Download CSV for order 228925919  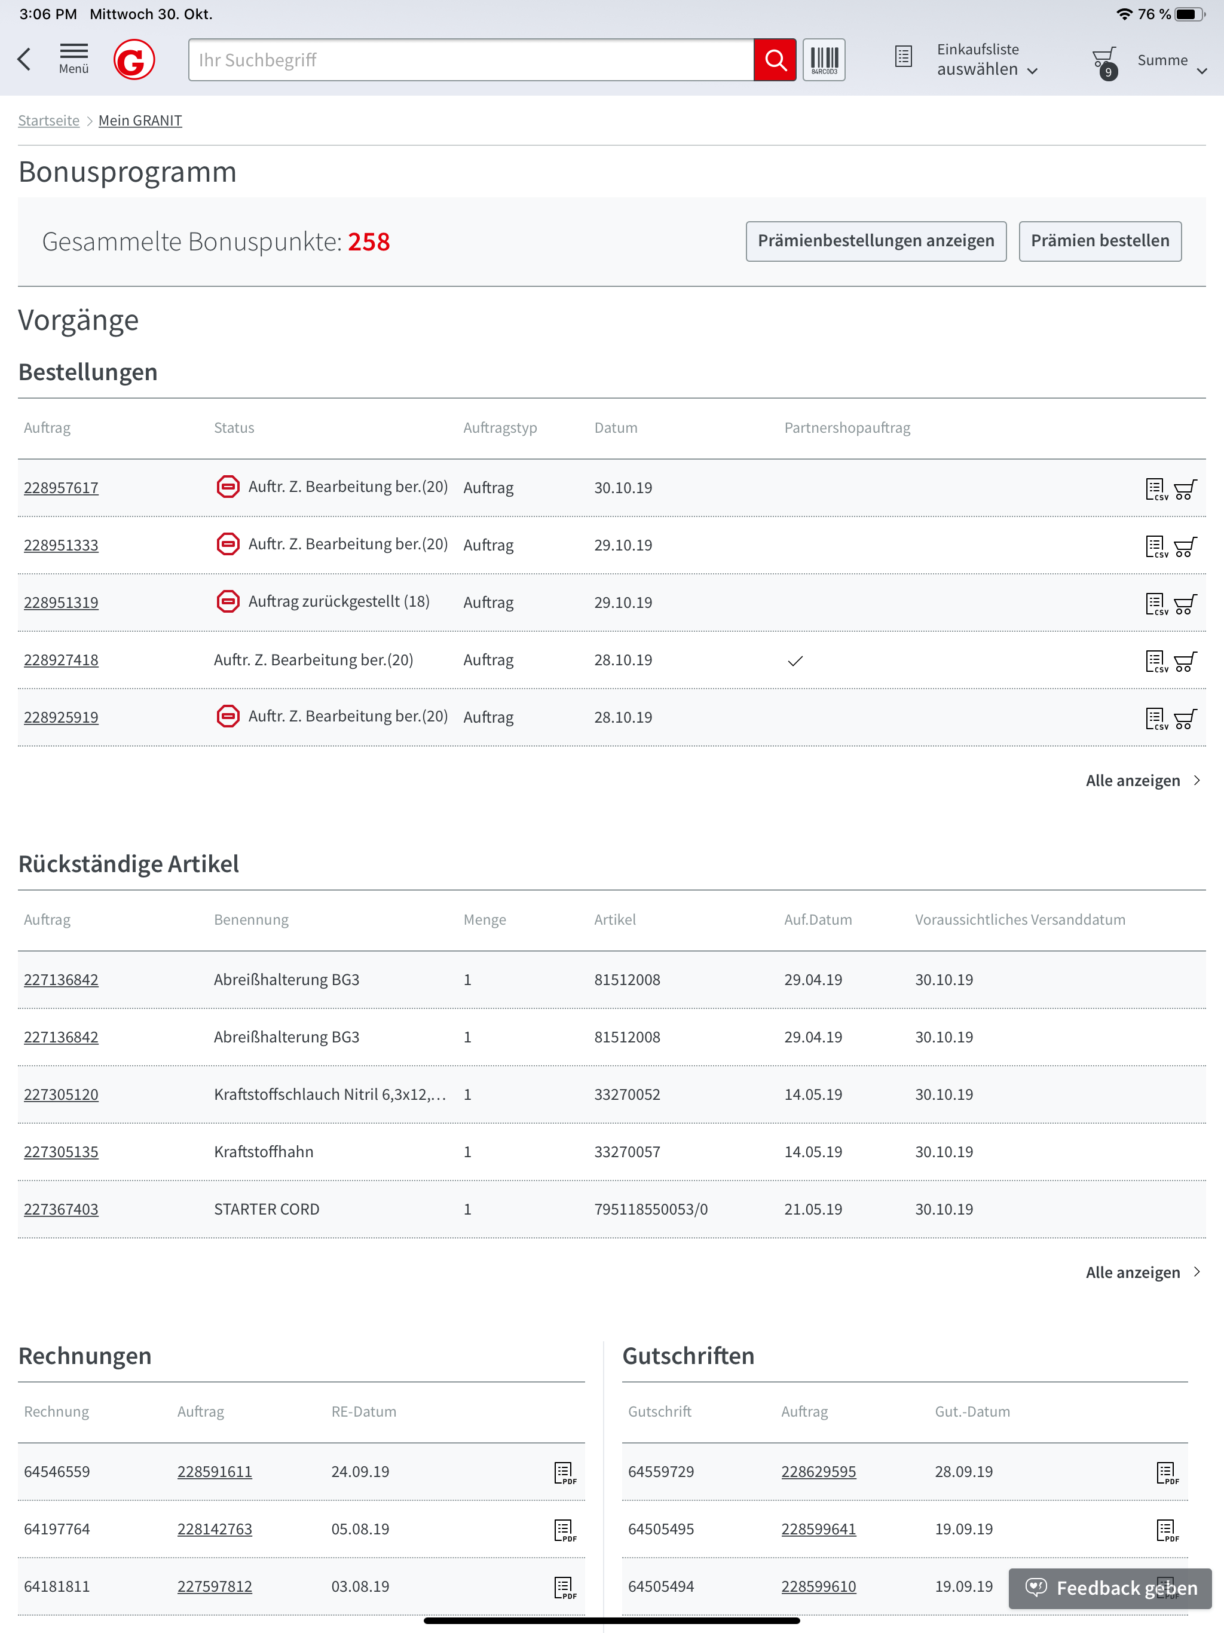pos(1156,719)
